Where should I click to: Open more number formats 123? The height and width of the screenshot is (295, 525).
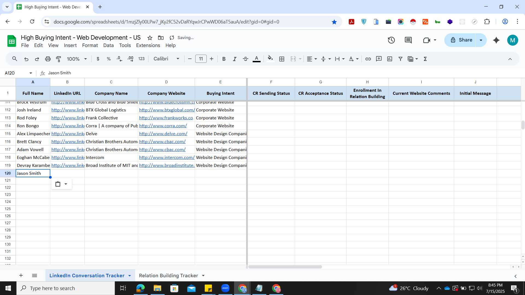tap(141, 59)
